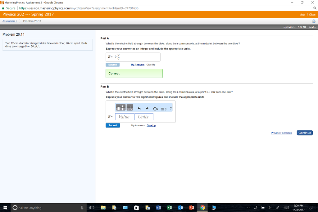The height and width of the screenshot is (212, 318).
Task: Click the print icon near the top right
Action: pyautogui.click(x=314, y=21)
